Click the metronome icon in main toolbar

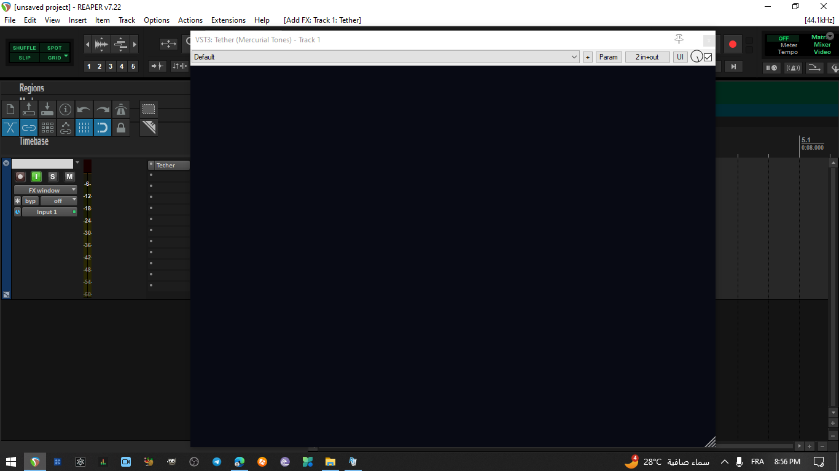point(121,110)
